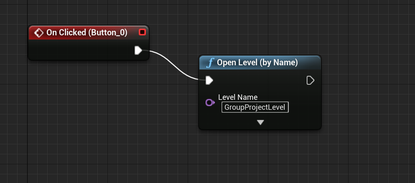This screenshot has width=415, height=183.
Task: Click empty graph canvas right of Open Level node
Action: (x=368, y=91)
